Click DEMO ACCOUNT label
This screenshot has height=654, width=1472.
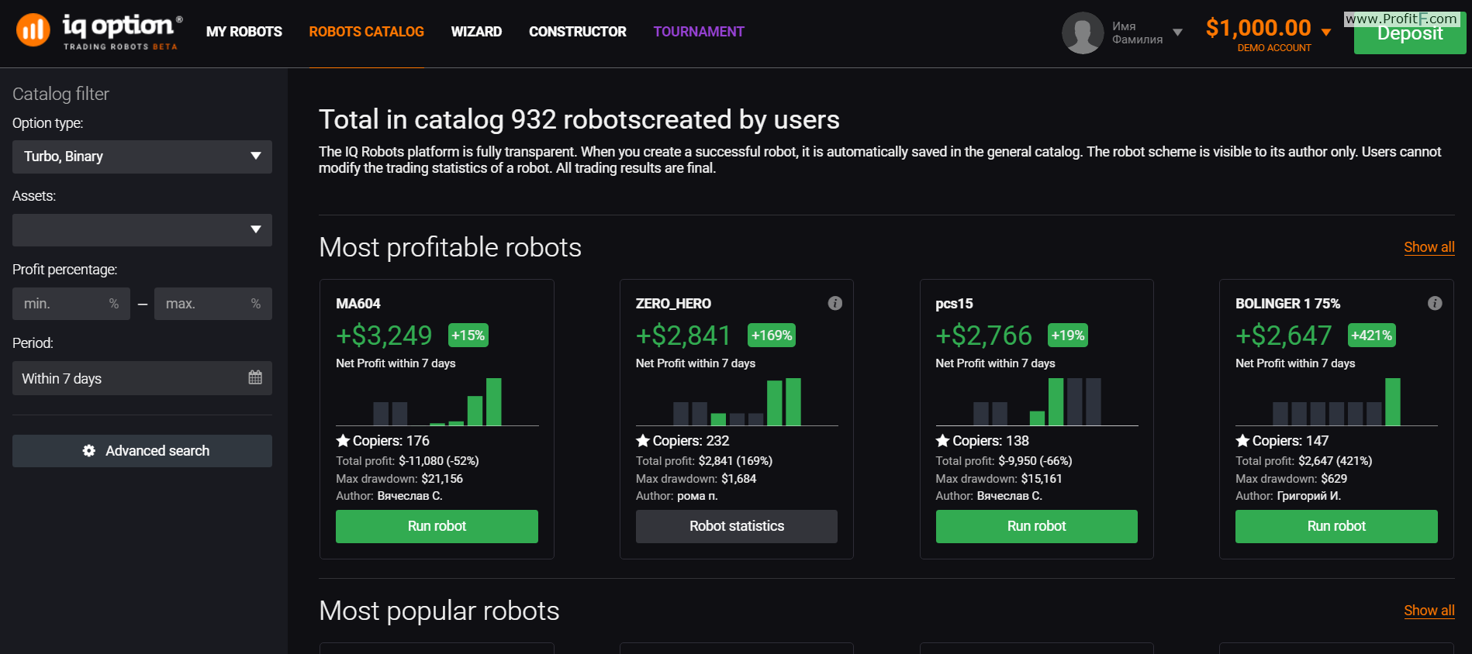(x=1274, y=48)
